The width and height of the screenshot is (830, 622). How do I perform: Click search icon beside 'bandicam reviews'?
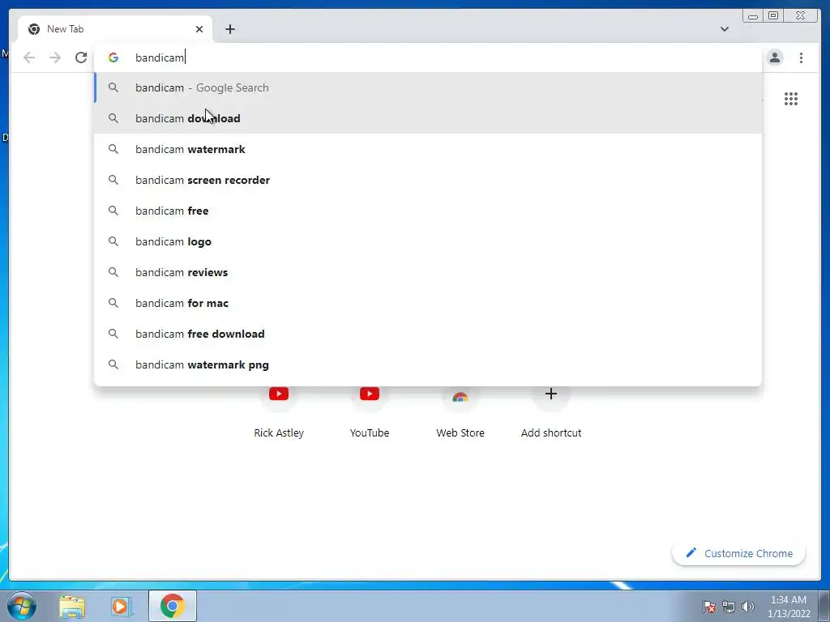pos(113,272)
